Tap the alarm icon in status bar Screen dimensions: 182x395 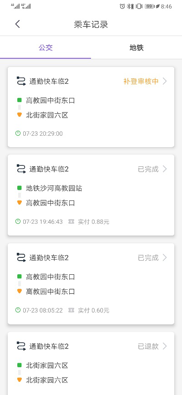[122, 6]
